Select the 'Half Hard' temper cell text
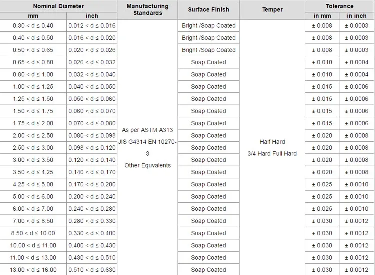The width and height of the screenshot is (375, 275). tap(272, 142)
